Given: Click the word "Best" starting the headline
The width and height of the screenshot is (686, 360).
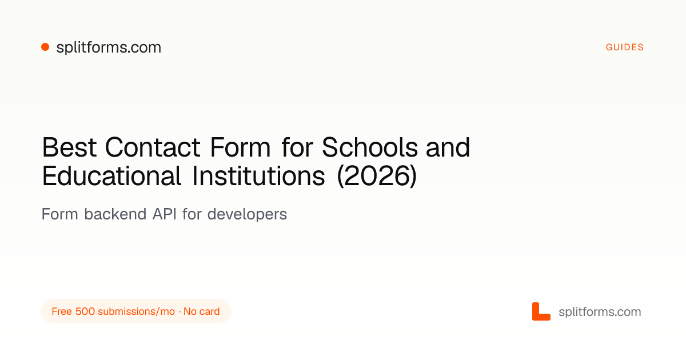Looking at the screenshot, I should coord(70,148).
